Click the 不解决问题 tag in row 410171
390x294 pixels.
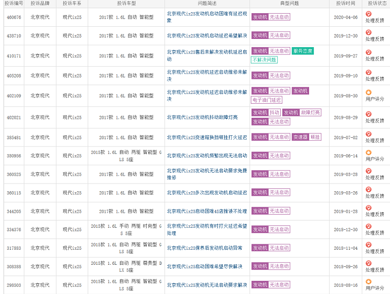pyautogui.click(x=264, y=60)
